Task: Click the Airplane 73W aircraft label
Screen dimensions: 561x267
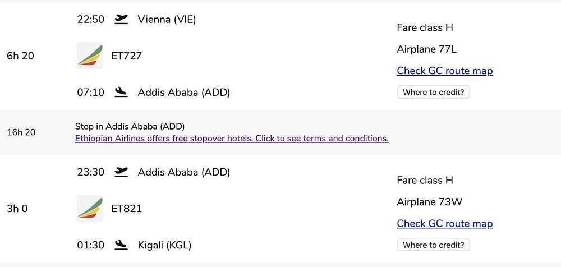Action: pos(429,202)
